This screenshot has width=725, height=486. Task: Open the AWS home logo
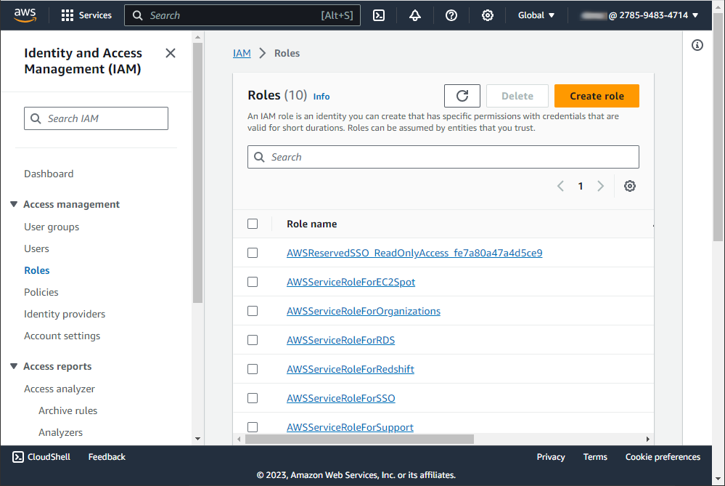pyautogui.click(x=25, y=15)
